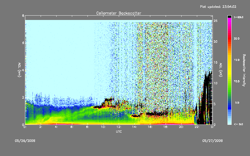Click the '16:' hour tick on the UTC axis
The width and height of the screenshot is (250, 156).
tap(150, 127)
